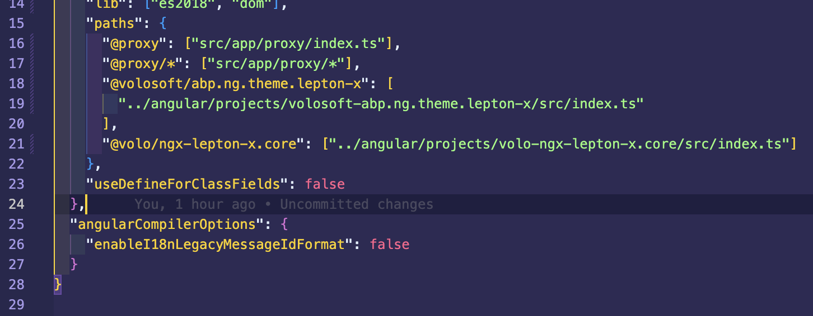
Task: Click line number 15 in the gutter
Action: tap(17, 23)
